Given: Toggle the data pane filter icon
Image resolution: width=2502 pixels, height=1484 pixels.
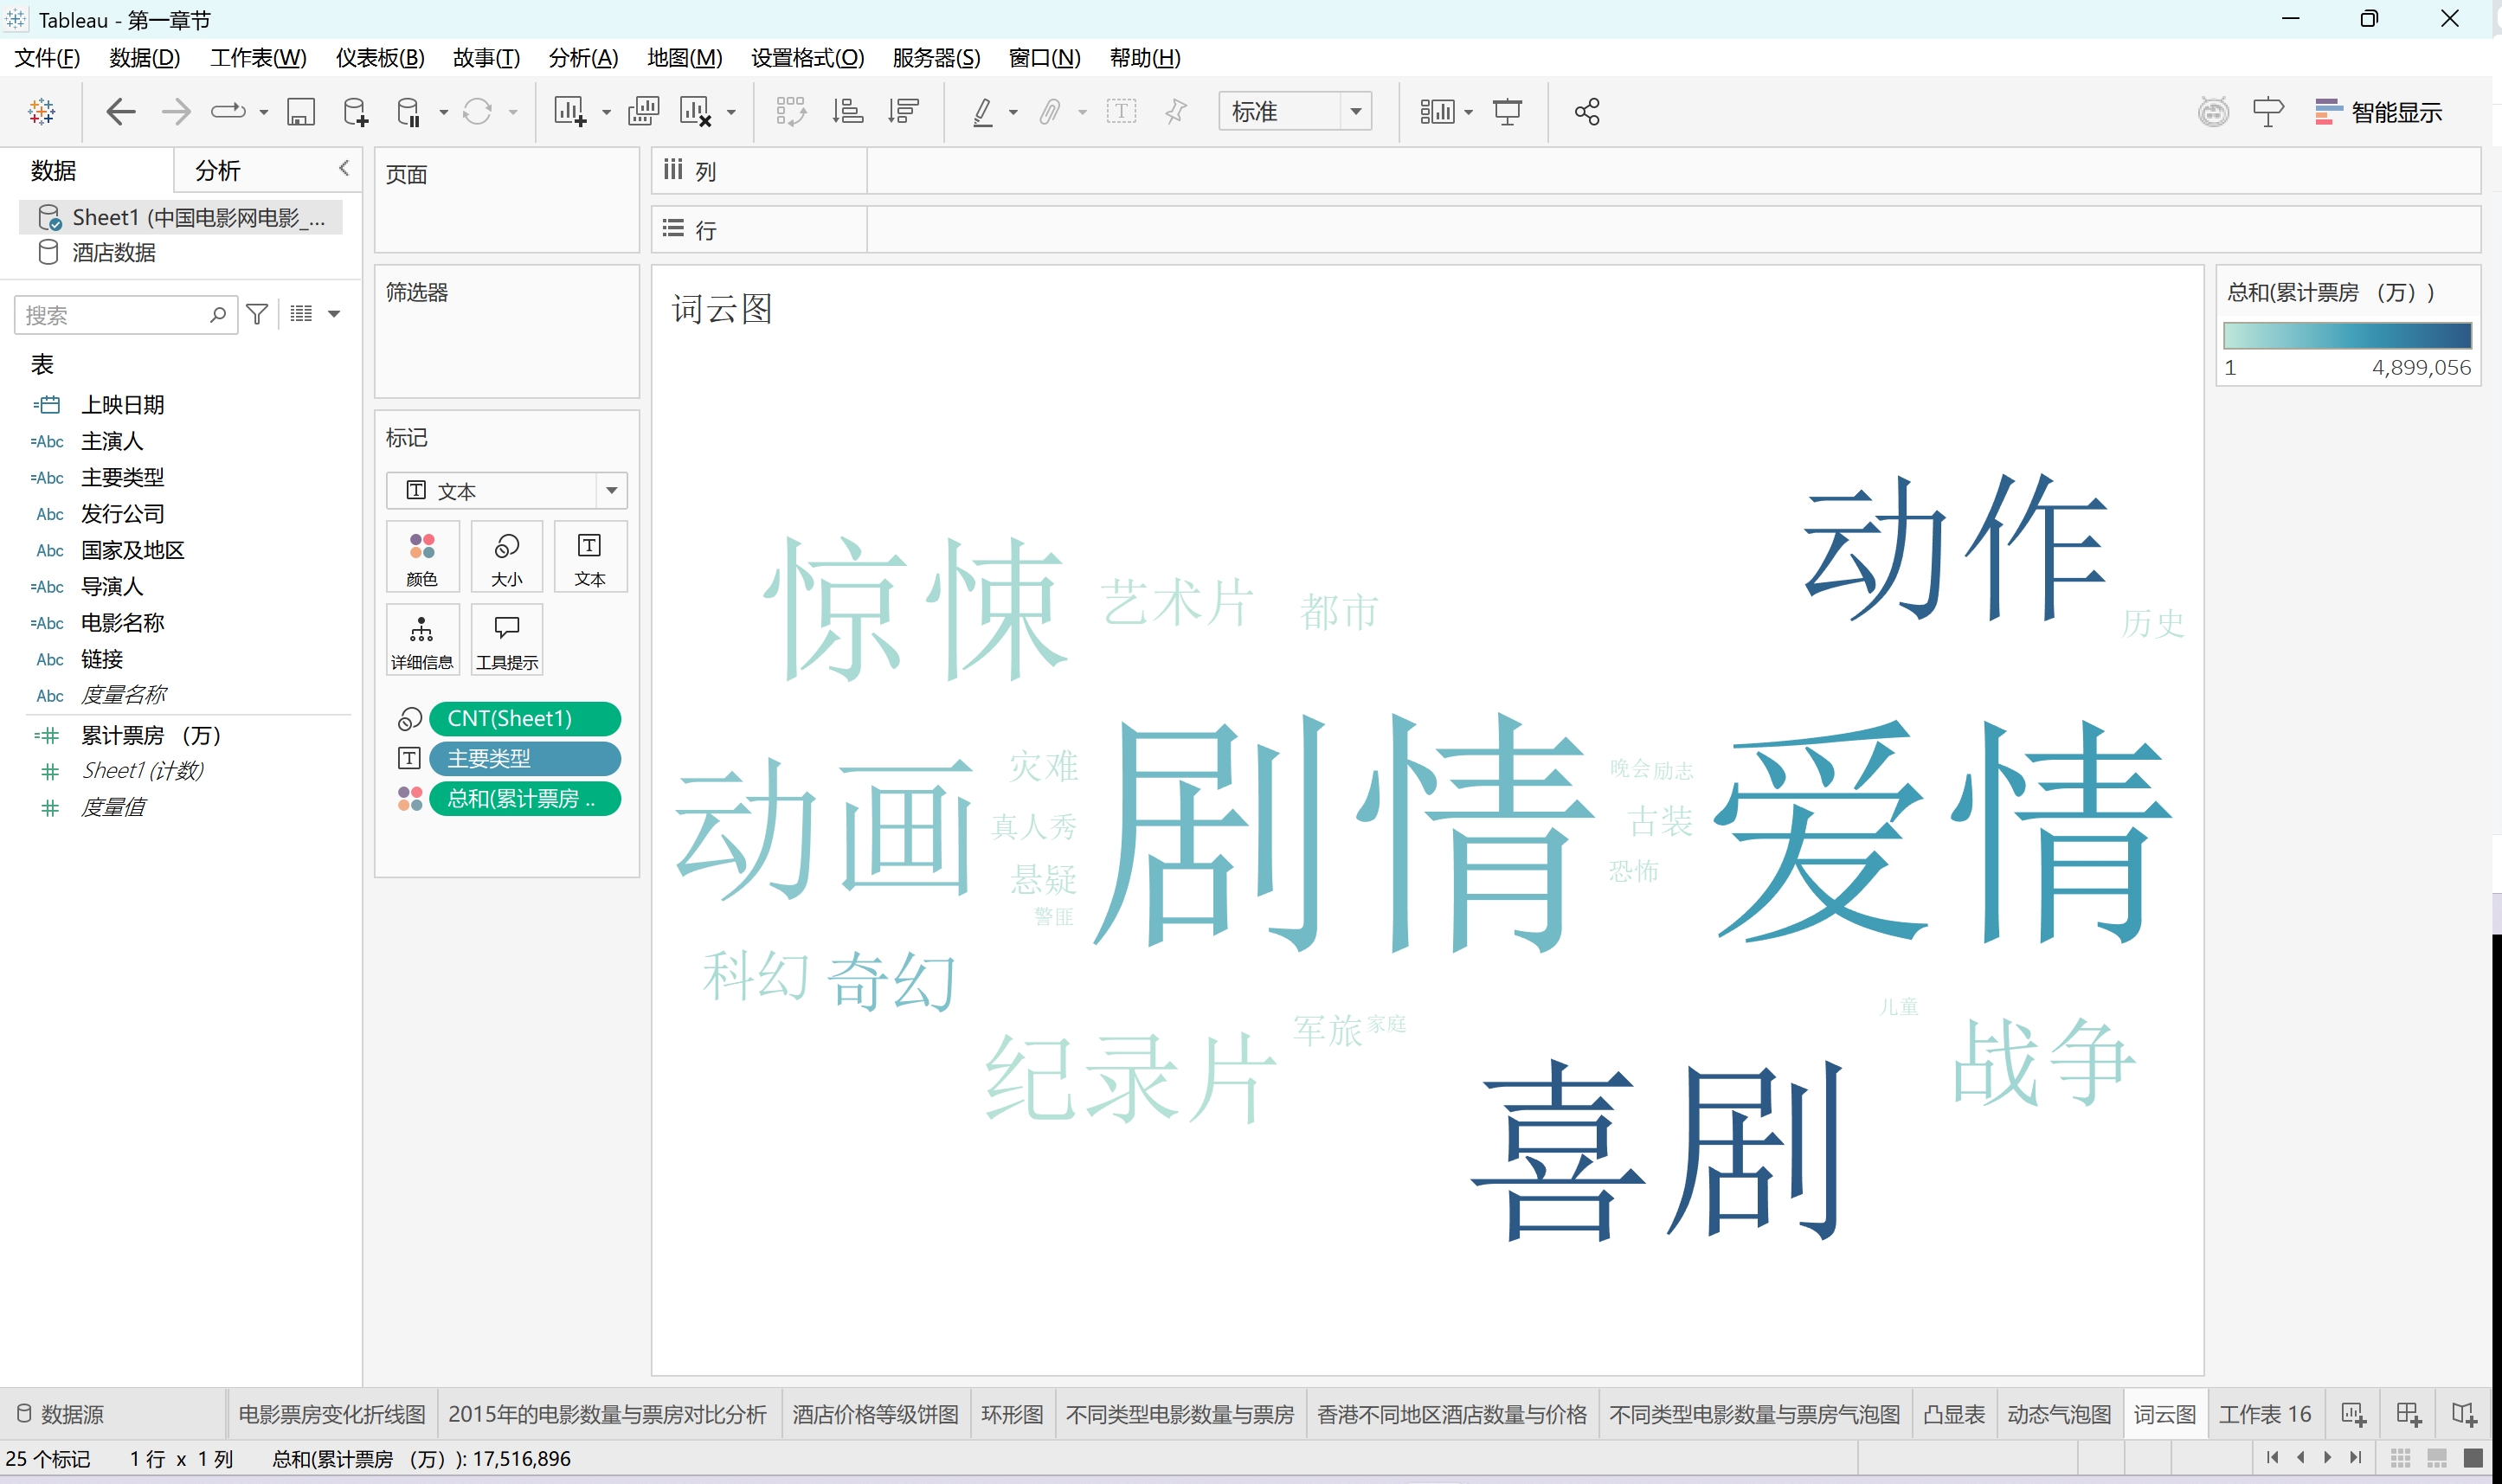Looking at the screenshot, I should 257,314.
